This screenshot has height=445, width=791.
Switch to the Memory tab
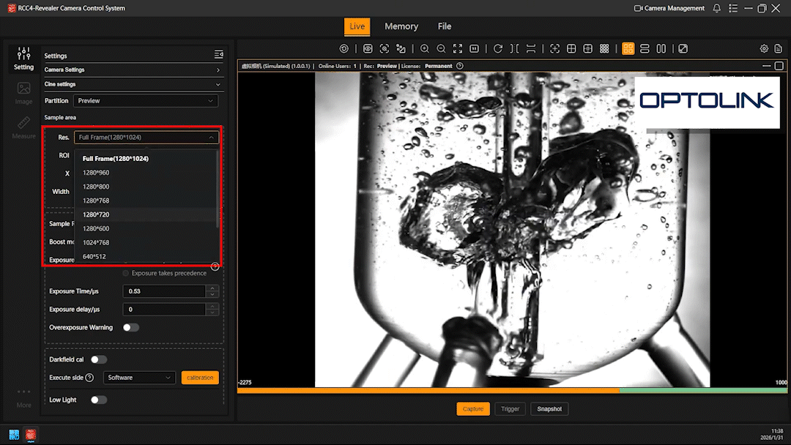401,26
